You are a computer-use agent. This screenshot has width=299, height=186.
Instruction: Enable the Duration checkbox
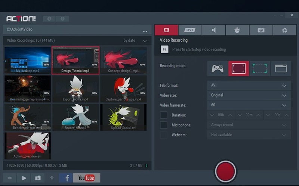coord(164,115)
